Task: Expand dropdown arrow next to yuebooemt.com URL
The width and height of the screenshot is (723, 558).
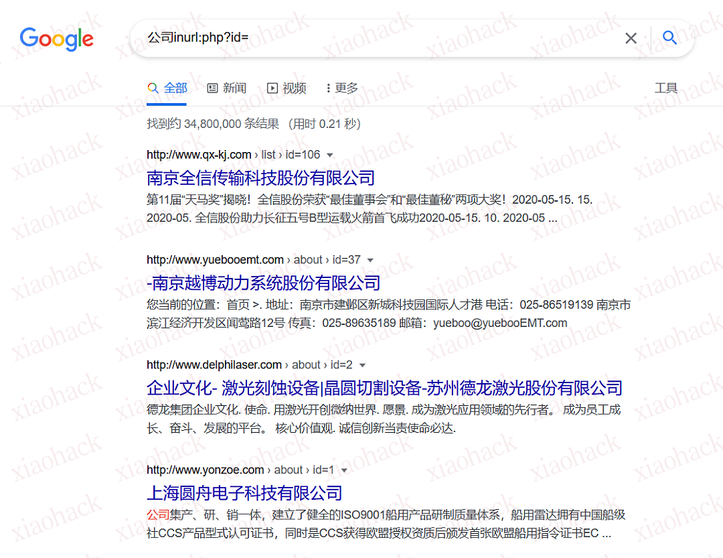Action: pos(370,260)
